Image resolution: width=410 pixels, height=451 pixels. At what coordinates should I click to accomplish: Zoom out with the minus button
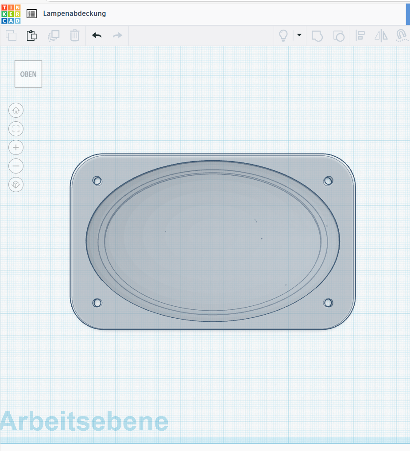(16, 166)
